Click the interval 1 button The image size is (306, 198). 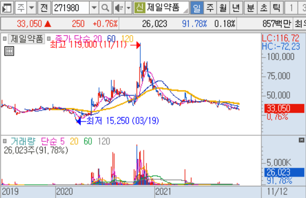(x=291, y=8)
